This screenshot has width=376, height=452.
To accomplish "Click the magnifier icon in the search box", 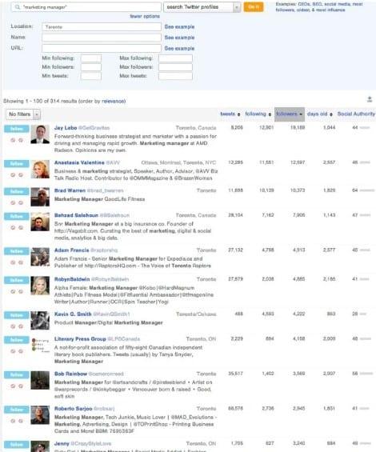I will [18, 7].
